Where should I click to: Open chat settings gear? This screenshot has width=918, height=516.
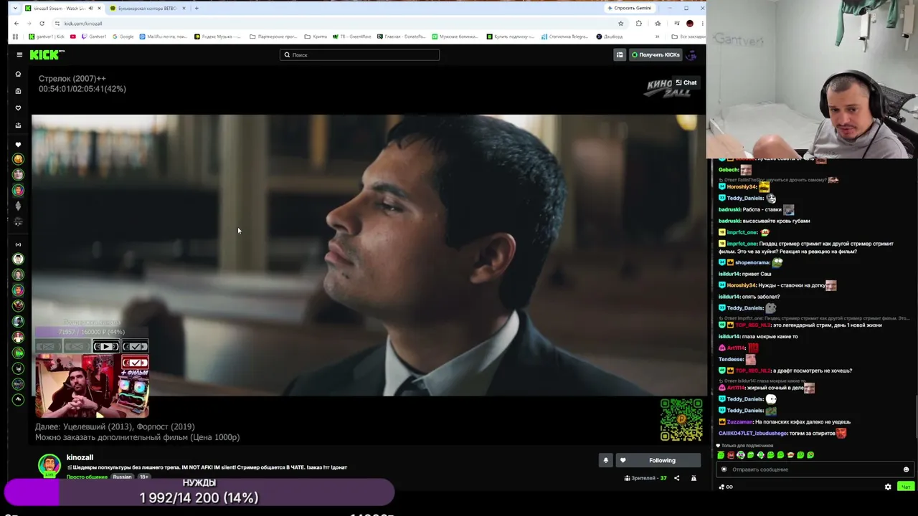(888, 487)
